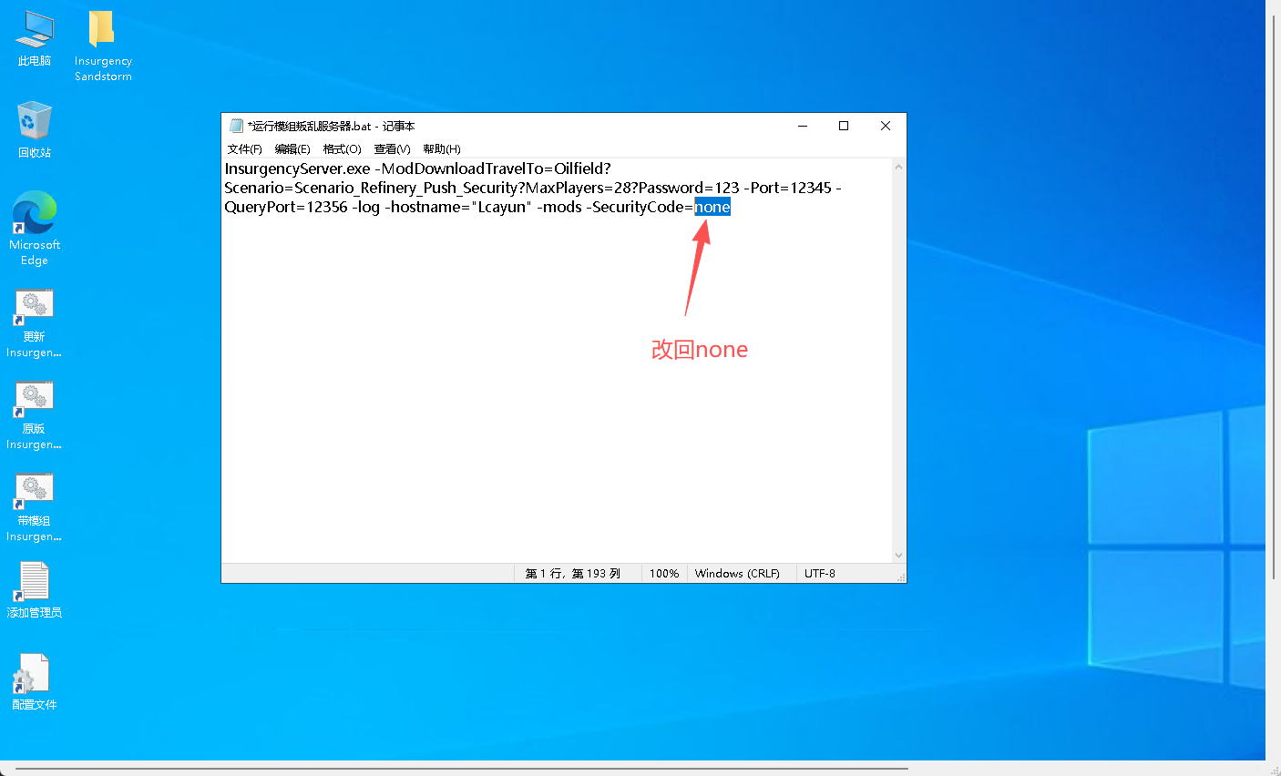The width and height of the screenshot is (1281, 776).
Task: Click the -log parameter in the text
Action: point(365,208)
